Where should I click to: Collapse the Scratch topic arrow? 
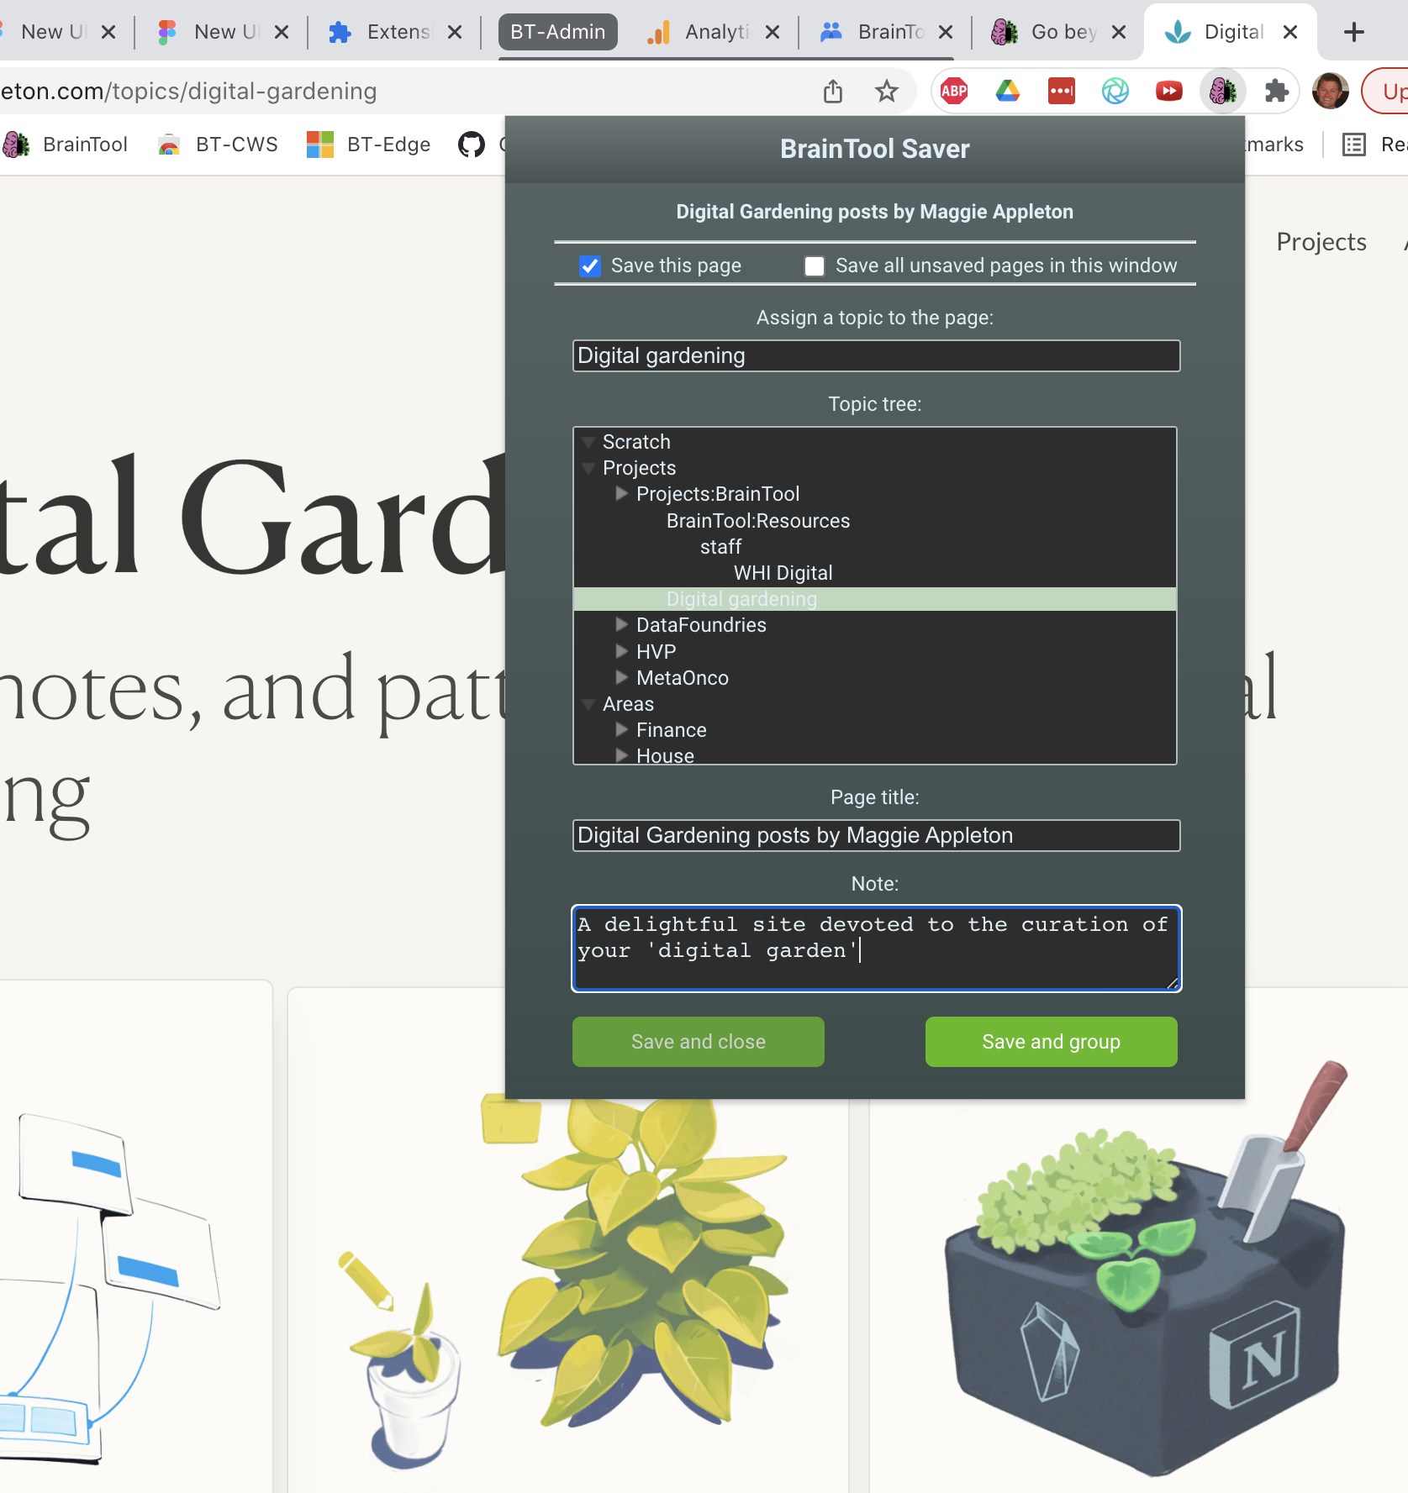[x=588, y=442]
